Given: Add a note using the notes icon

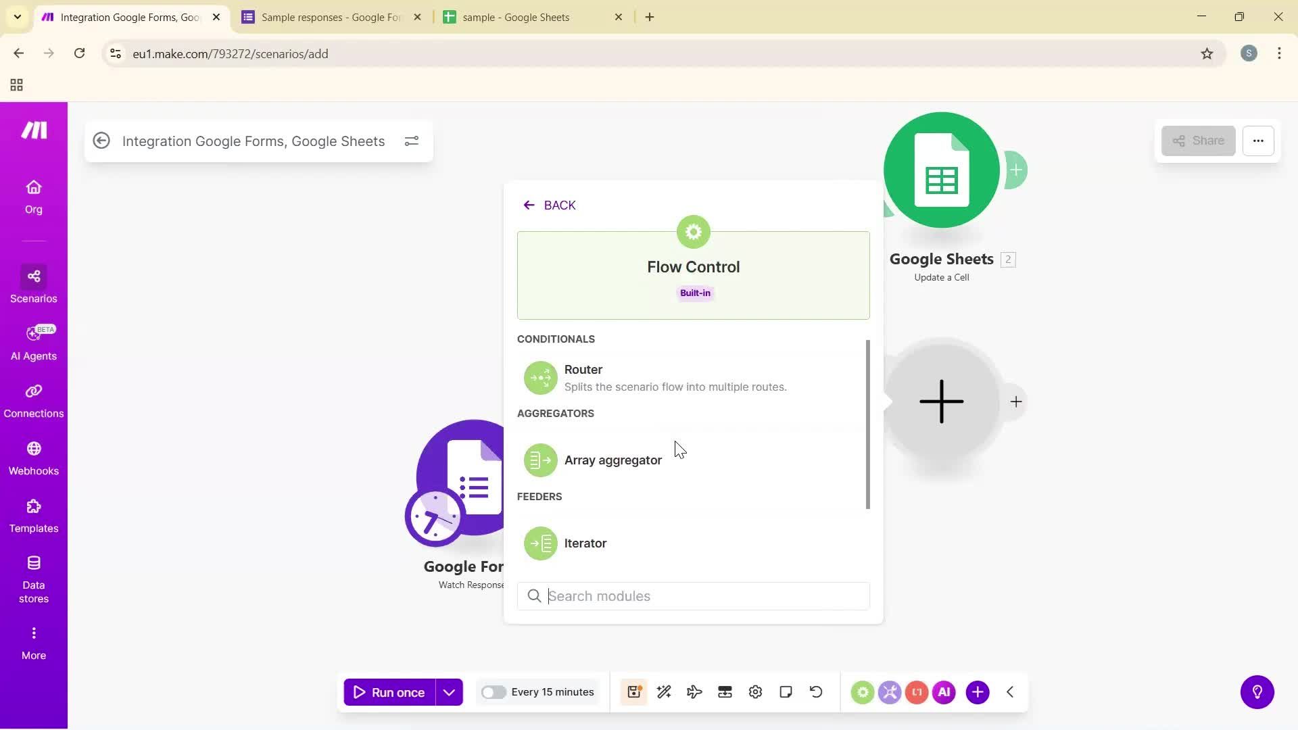Looking at the screenshot, I should tap(786, 691).
